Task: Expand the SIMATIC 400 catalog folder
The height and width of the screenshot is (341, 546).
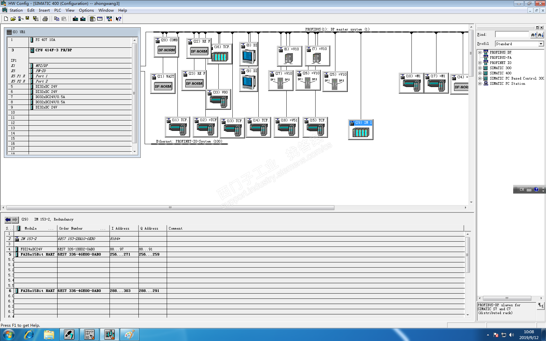Action: (x=480, y=73)
